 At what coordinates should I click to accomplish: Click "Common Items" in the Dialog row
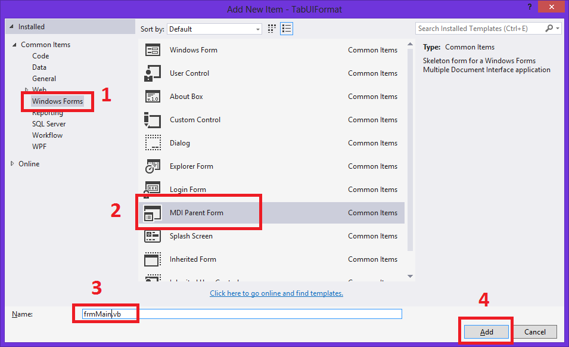(373, 143)
